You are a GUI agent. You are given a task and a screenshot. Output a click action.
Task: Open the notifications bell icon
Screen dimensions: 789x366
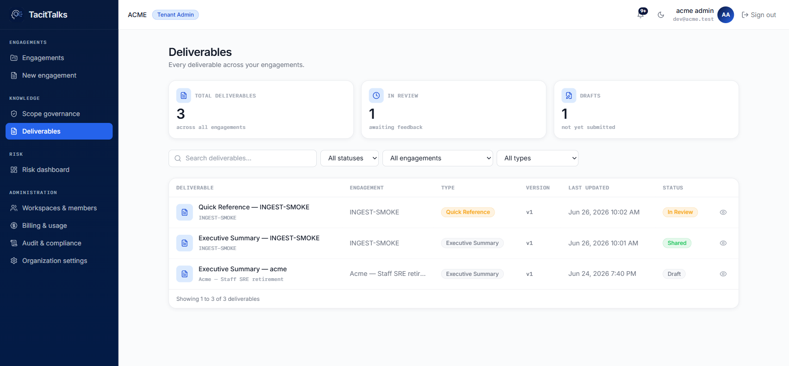(x=641, y=15)
